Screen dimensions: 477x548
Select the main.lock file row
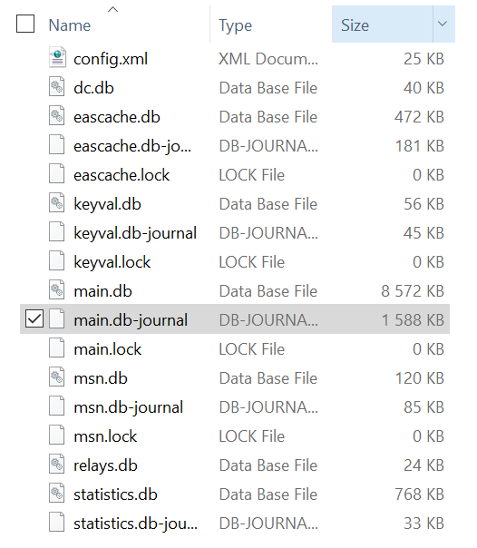click(x=235, y=348)
